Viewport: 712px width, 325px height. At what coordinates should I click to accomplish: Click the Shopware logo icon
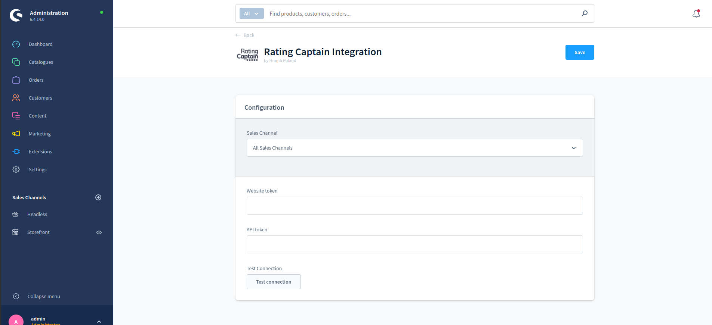click(x=16, y=15)
